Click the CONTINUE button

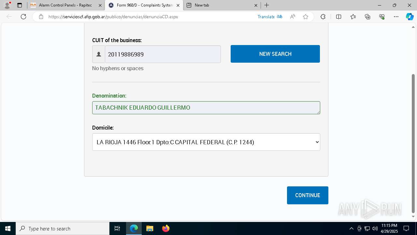(x=308, y=195)
